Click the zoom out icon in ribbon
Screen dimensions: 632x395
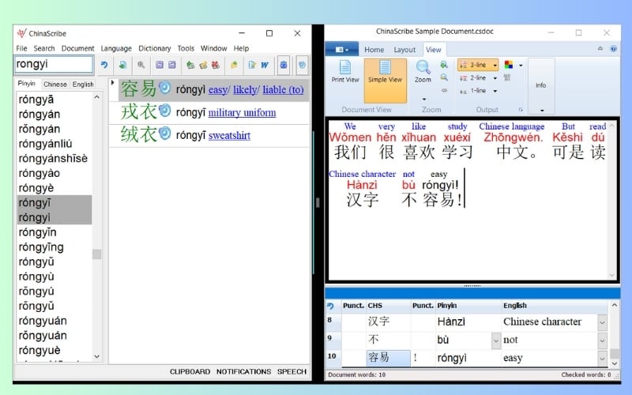tap(444, 77)
